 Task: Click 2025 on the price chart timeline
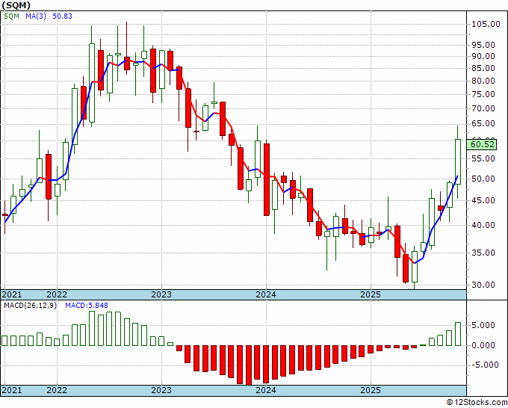click(x=371, y=294)
